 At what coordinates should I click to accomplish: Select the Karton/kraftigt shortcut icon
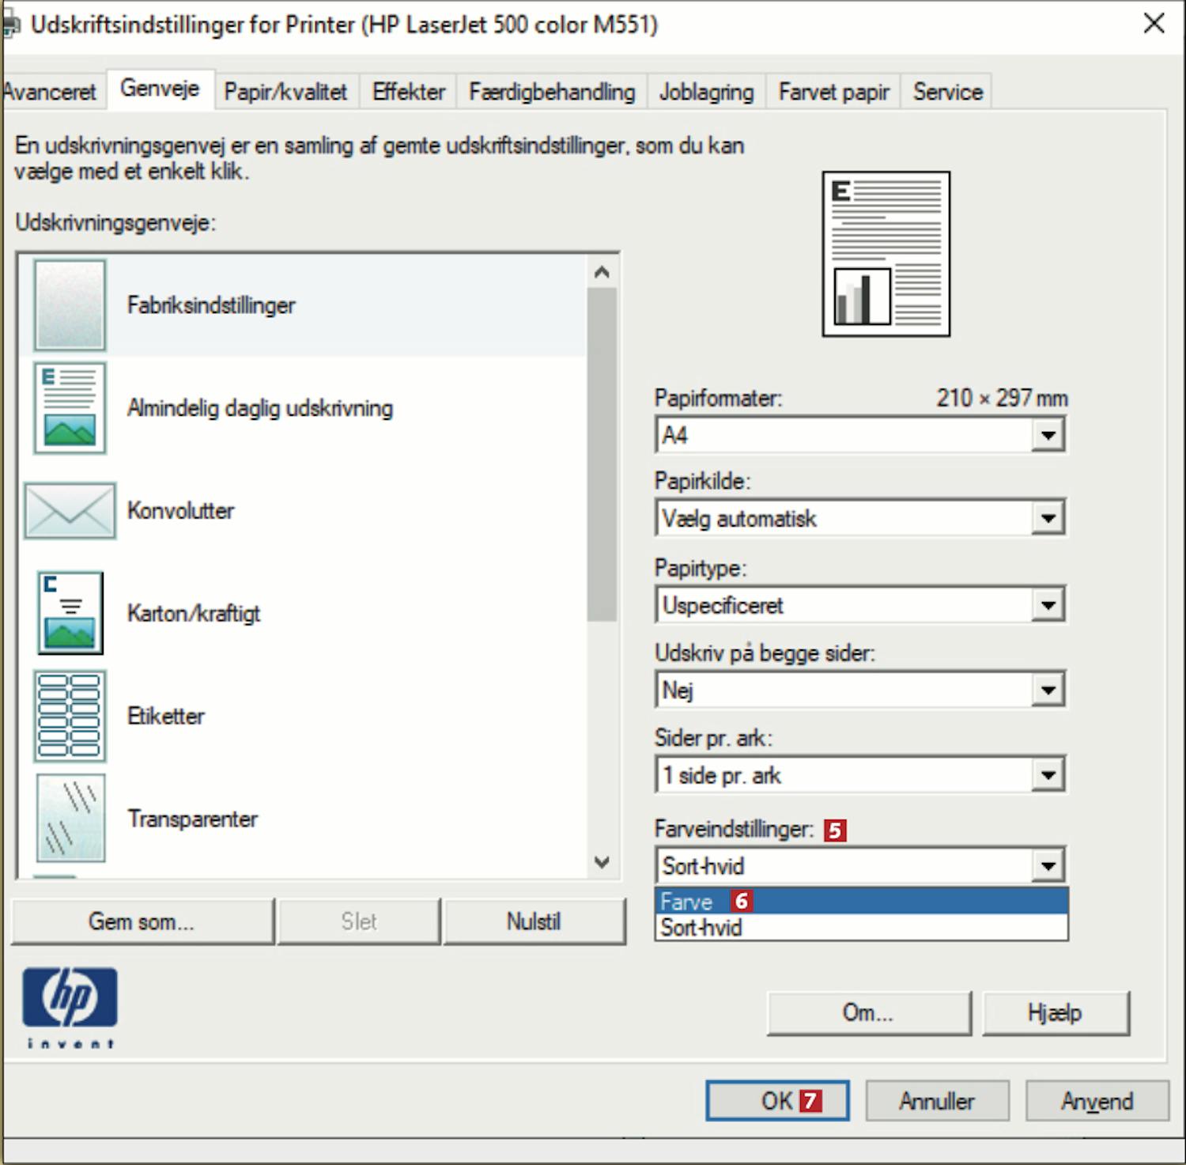(70, 613)
